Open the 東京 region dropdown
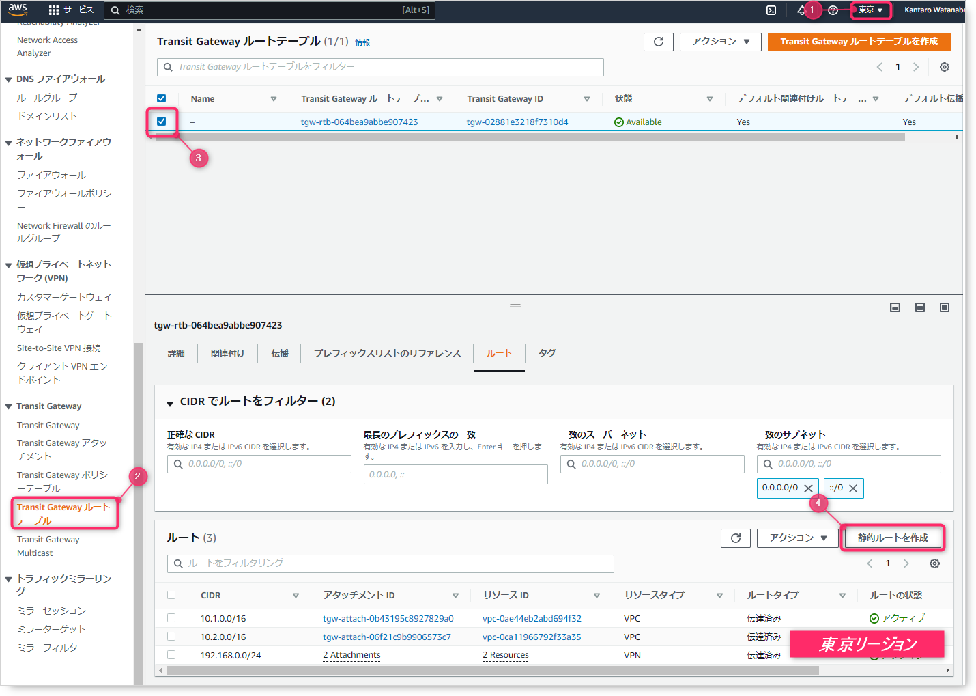 871,10
